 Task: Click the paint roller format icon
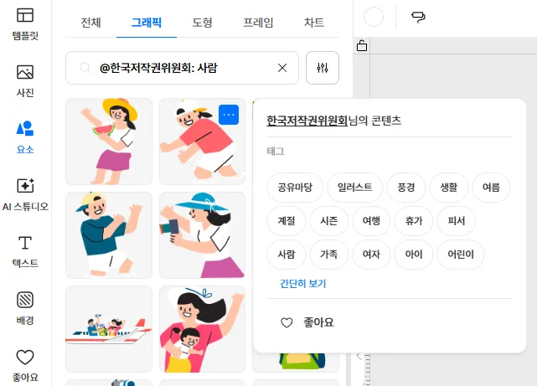[x=418, y=17]
